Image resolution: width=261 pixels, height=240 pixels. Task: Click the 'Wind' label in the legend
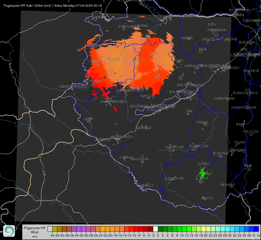coord(35,232)
